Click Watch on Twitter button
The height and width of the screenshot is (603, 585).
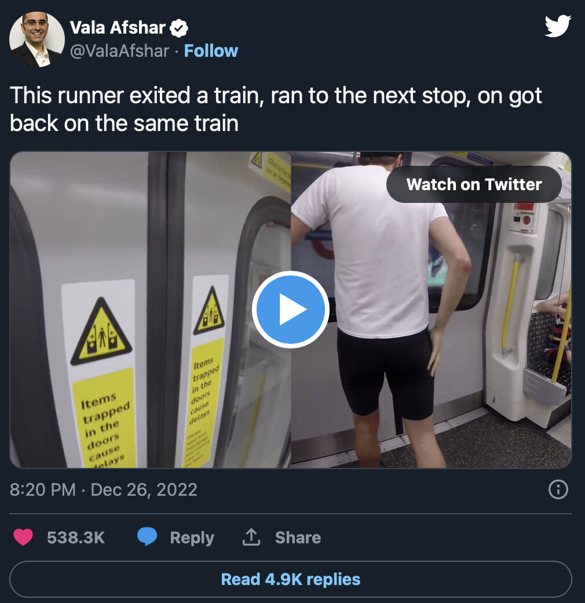tap(474, 184)
